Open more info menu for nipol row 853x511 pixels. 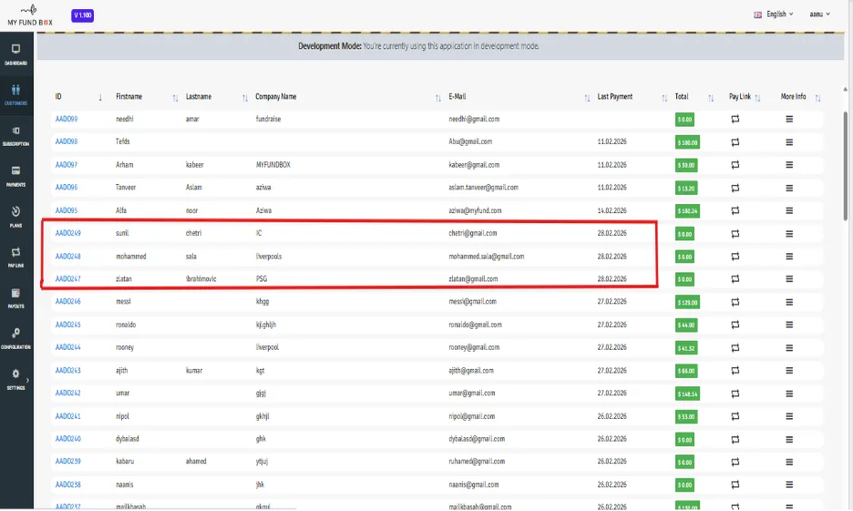(x=789, y=416)
